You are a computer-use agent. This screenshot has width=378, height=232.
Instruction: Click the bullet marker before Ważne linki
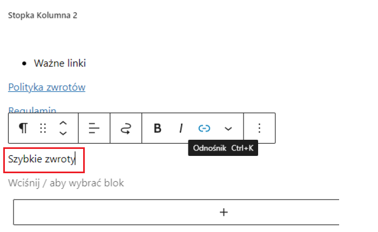[x=24, y=64]
